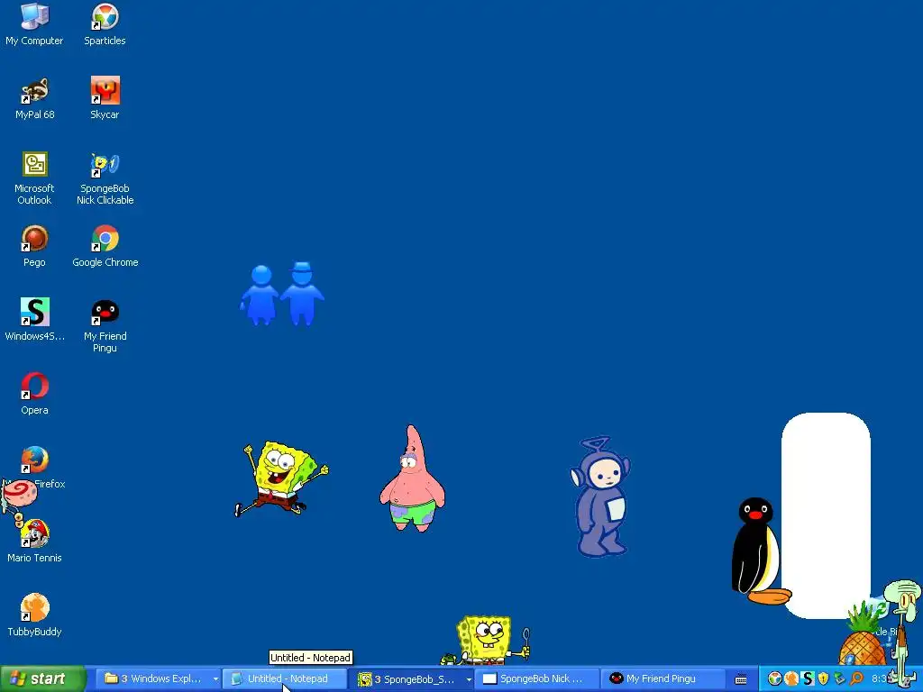Select the TubbyBuddy desktop shortcut

(35, 615)
